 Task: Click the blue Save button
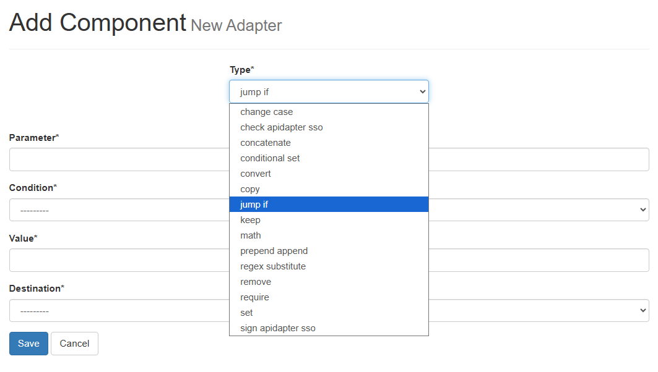[x=28, y=344]
